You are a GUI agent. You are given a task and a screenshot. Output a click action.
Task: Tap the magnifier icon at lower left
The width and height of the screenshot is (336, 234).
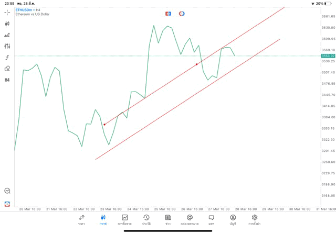point(7,191)
